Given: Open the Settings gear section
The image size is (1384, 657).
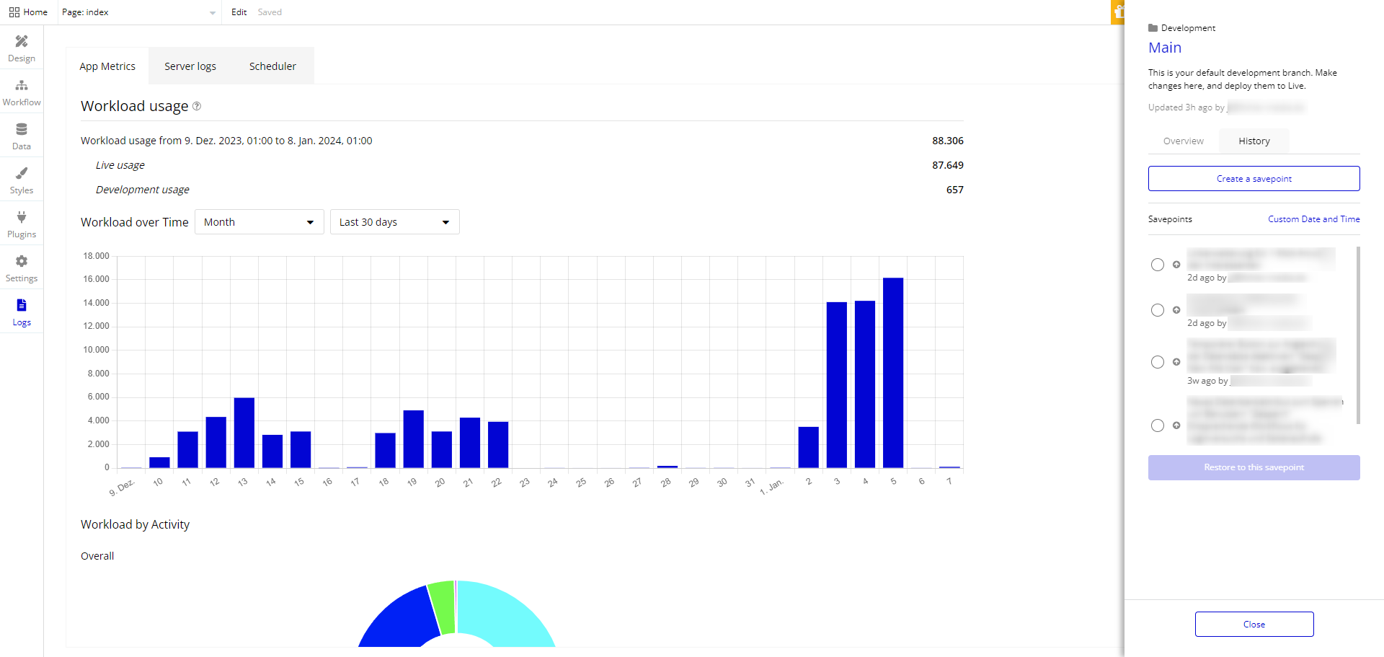Looking at the screenshot, I should point(22,268).
